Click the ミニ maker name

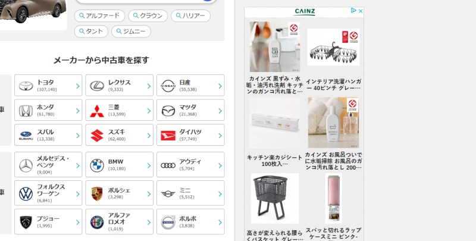(x=184, y=190)
